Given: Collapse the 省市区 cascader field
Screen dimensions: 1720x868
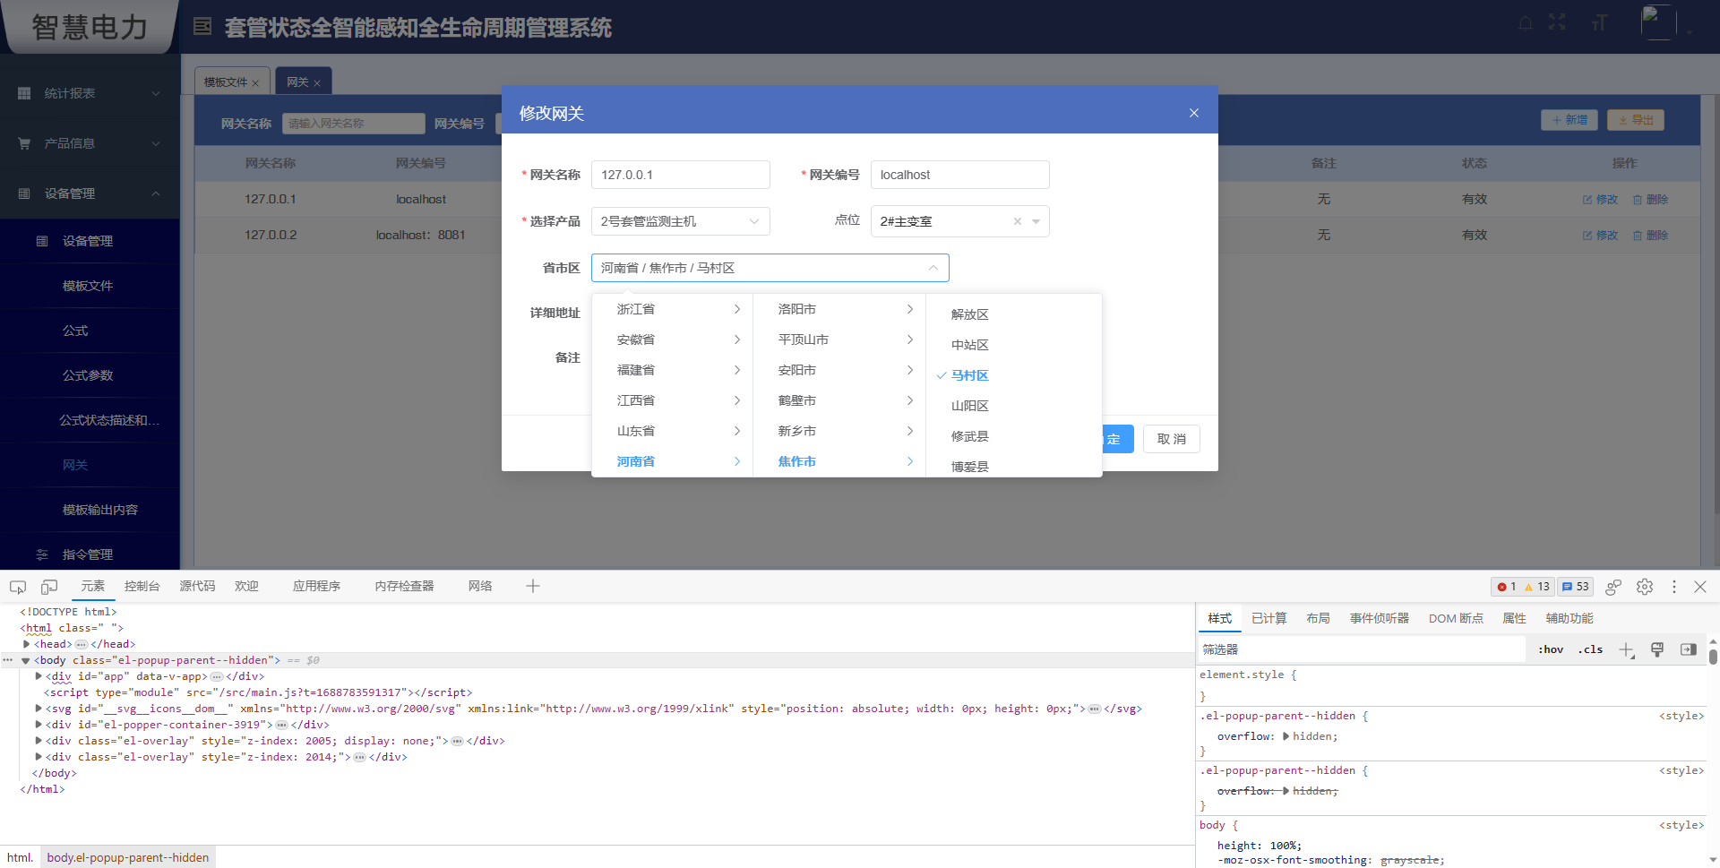Looking at the screenshot, I should tap(770, 268).
